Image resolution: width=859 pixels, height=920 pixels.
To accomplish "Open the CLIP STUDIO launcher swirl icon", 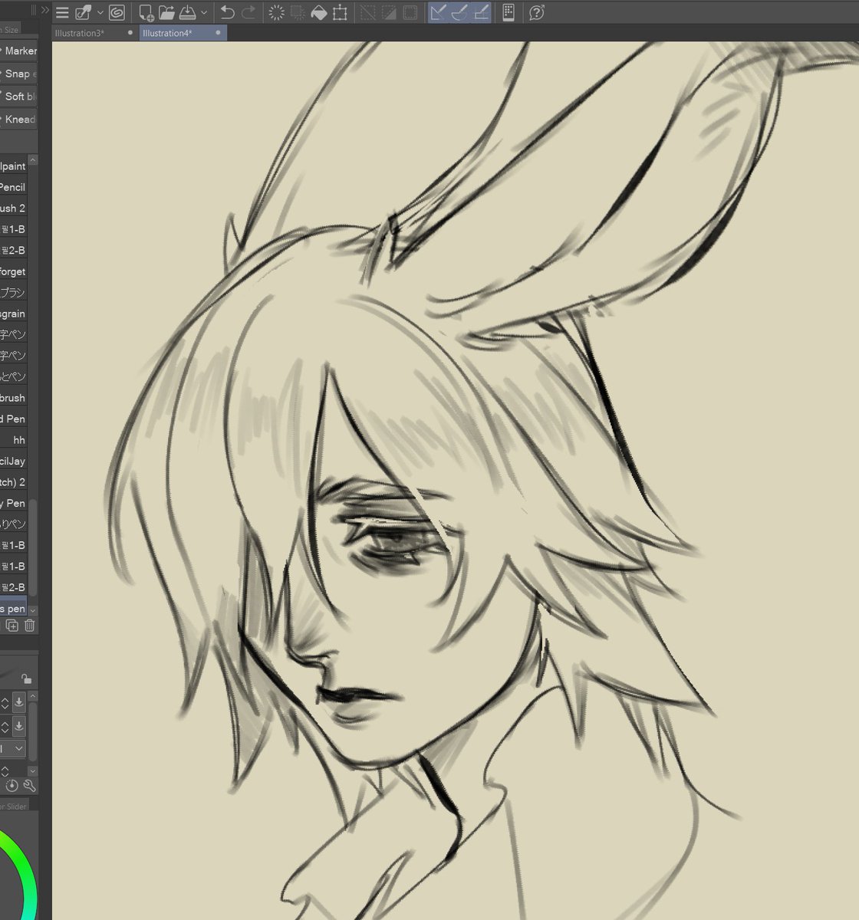I will (x=117, y=12).
